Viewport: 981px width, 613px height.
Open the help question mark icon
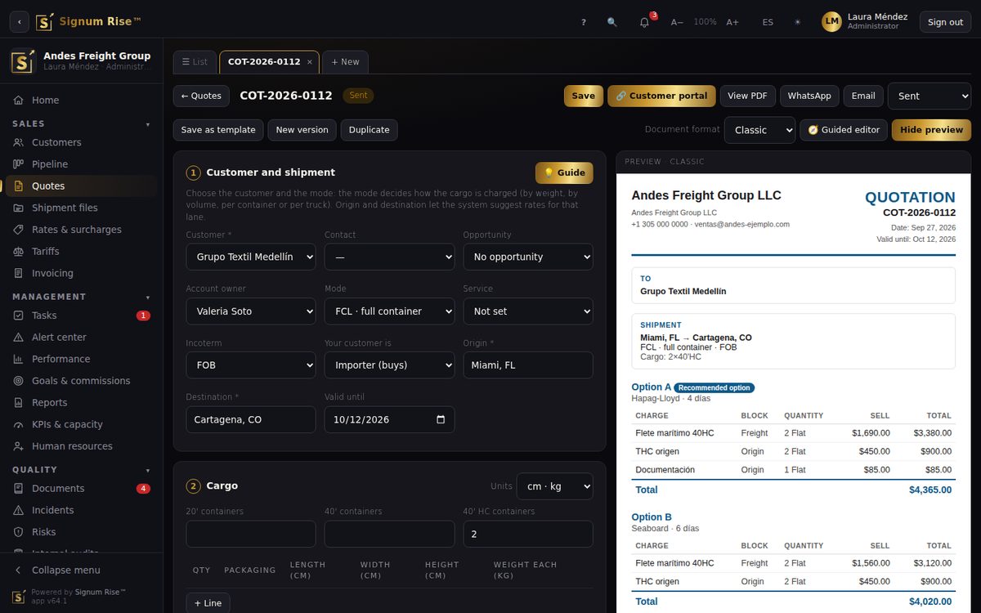584,22
